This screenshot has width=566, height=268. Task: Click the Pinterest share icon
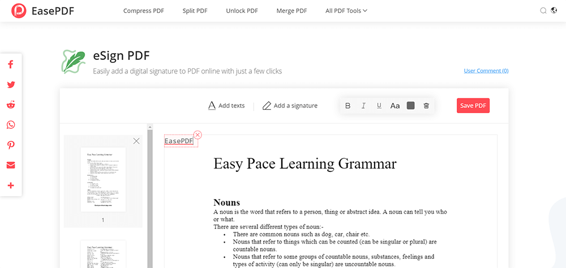coord(11,145)
